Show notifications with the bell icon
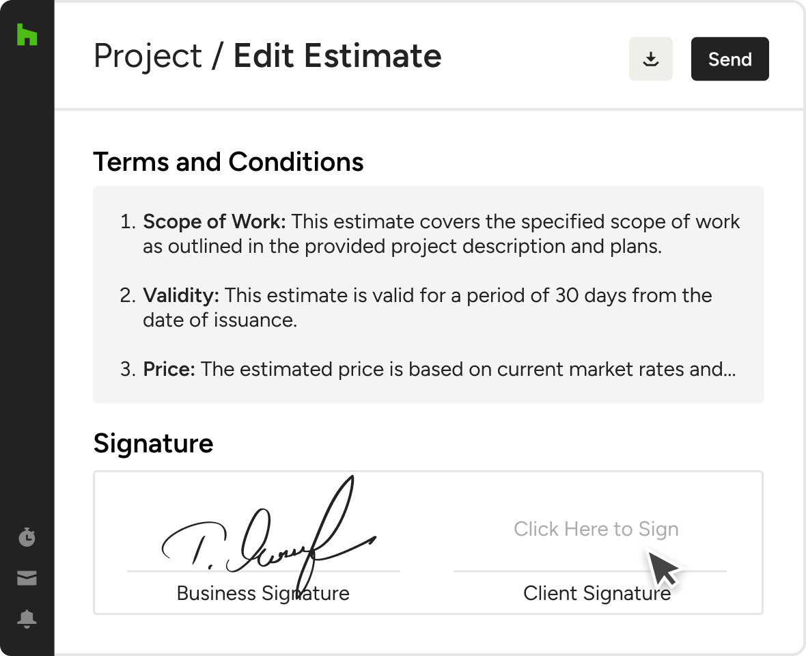Screen dimensions: 806x656 point(27,619)
